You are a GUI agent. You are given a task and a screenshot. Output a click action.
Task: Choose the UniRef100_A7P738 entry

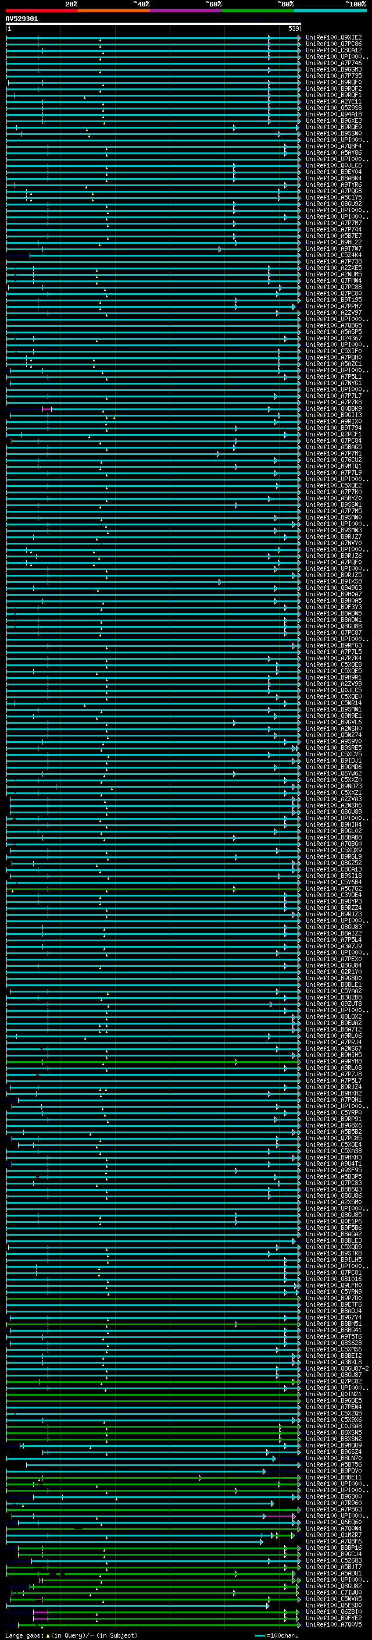[334, 262]
